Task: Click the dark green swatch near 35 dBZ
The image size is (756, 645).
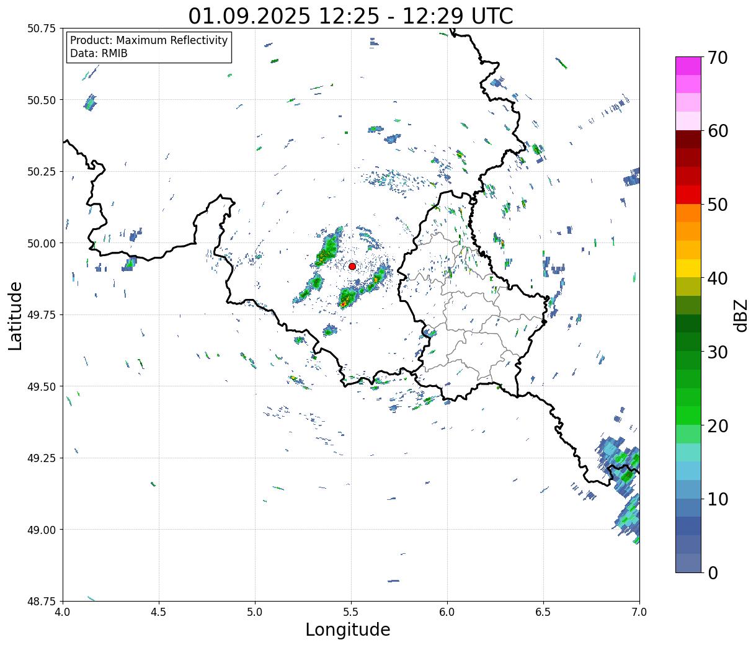Action: click(x=688, y=323)
